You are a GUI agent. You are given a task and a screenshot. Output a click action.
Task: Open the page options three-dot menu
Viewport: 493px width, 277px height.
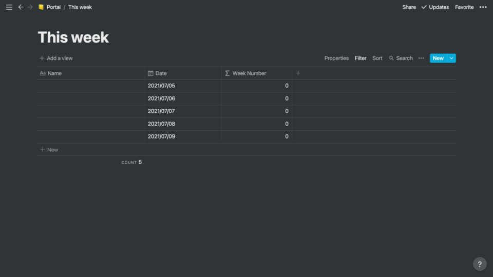[x=483, y=7]
